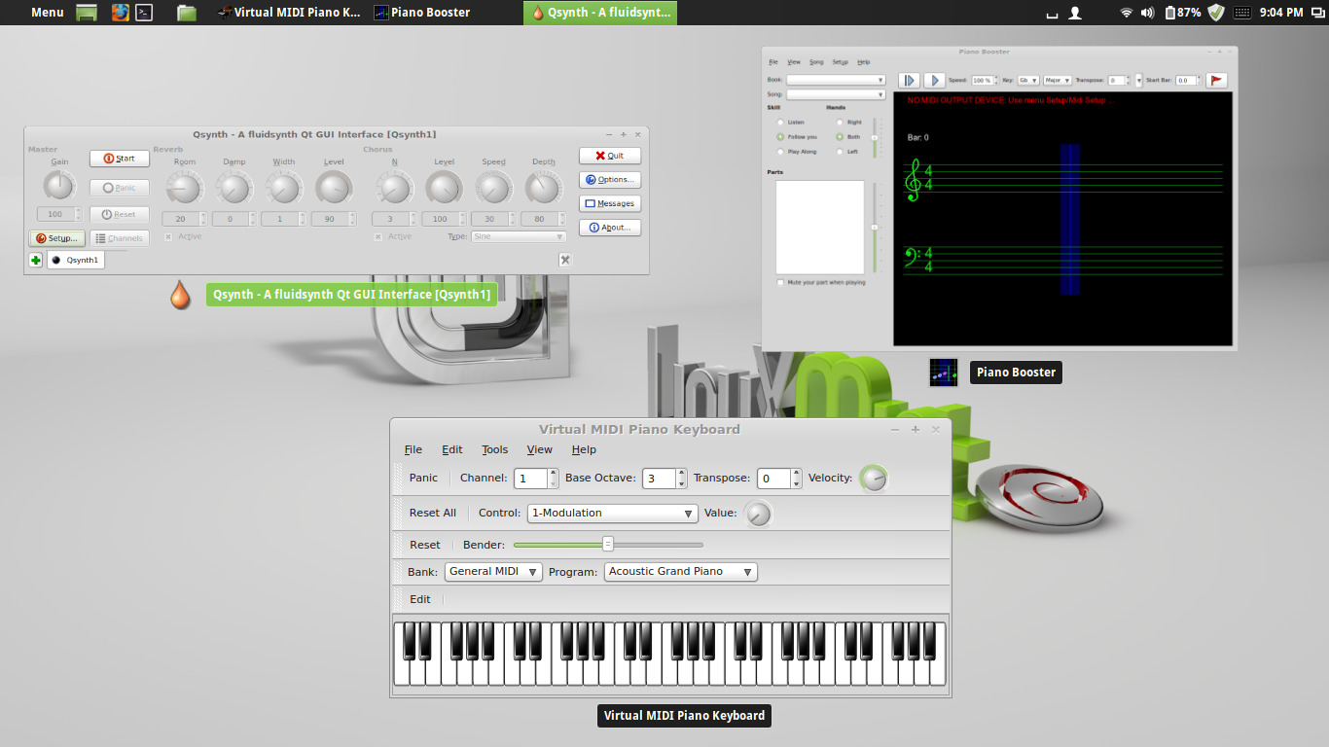
Task: Click Edit in the VMPK bottom toolbar
Action: click(420, 599)
